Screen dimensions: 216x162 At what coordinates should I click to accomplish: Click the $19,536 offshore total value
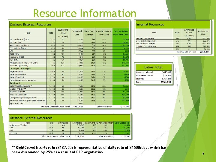click(79, 136)
